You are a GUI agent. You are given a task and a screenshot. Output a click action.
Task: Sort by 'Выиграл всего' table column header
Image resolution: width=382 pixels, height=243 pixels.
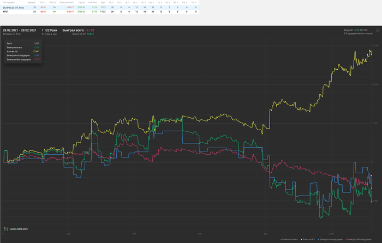67,2
